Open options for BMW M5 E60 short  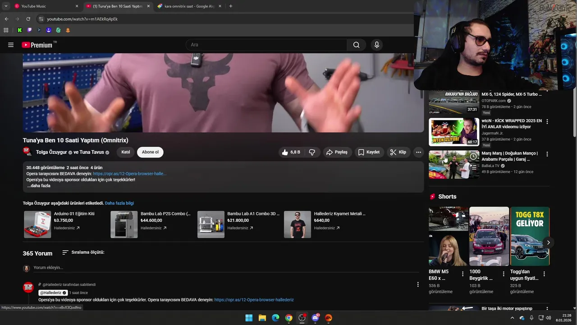point(463,274)
